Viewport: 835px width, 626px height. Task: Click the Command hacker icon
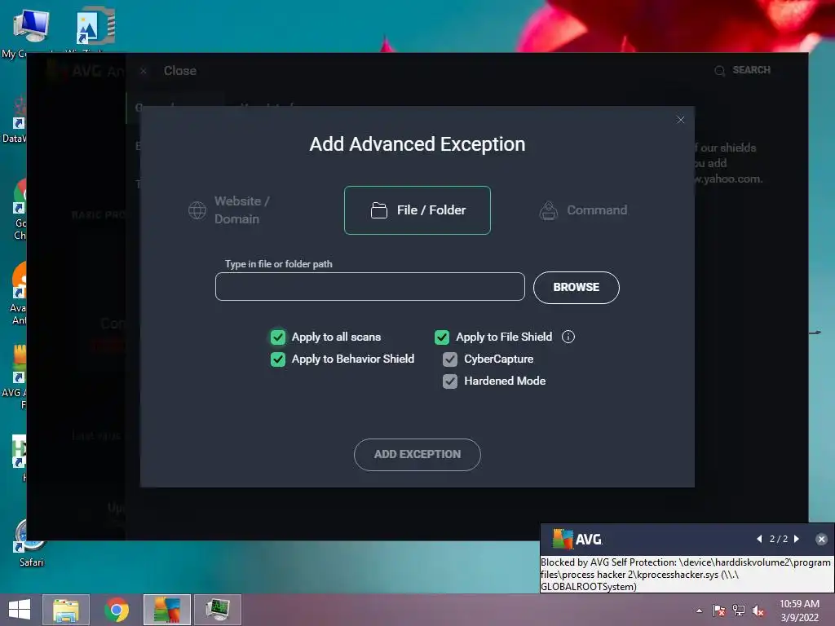(549, 210)
